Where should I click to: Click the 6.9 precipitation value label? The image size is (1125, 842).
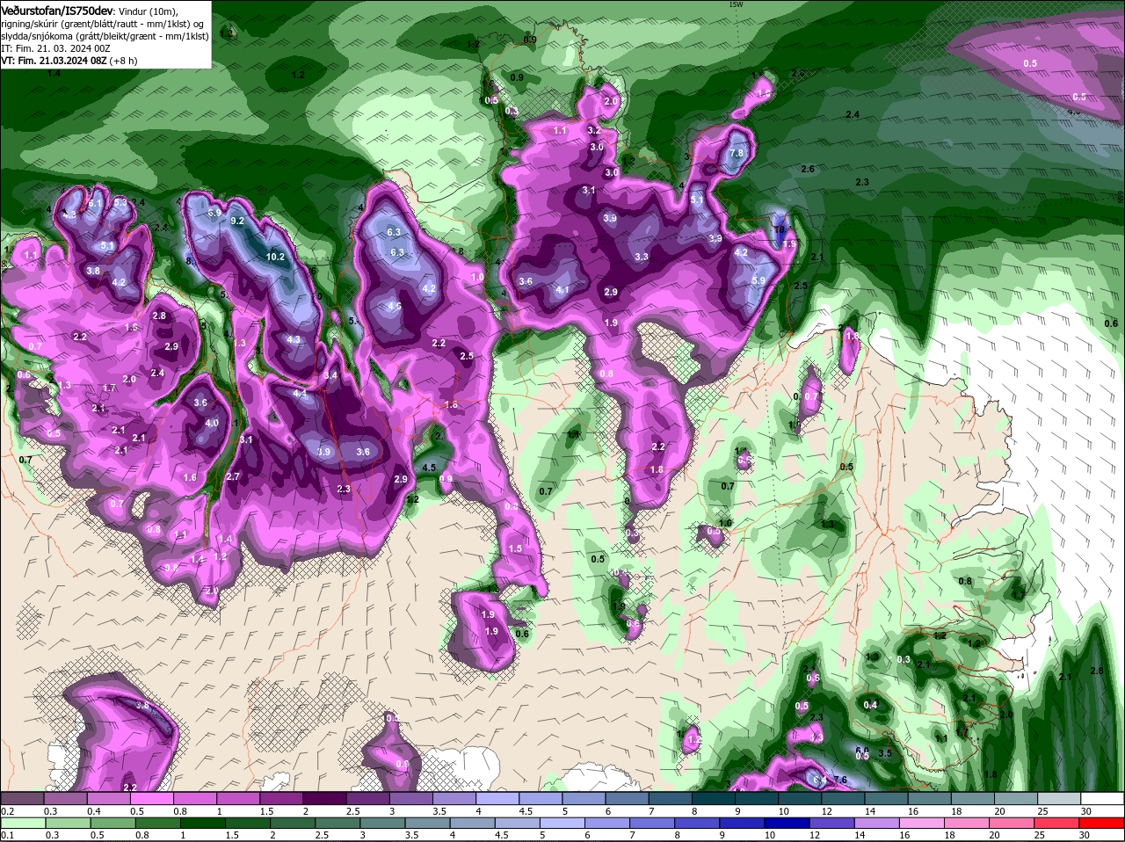click(x=214, y=214)
